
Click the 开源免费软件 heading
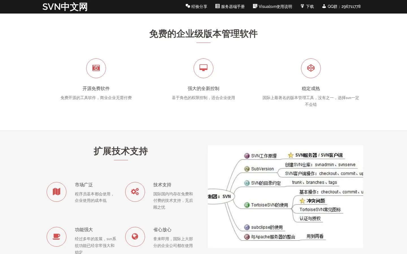point(96,89)
